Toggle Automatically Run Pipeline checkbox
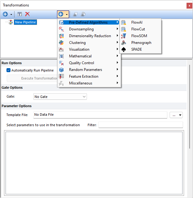This screenshot has height=198, width=193. (9, 70)
